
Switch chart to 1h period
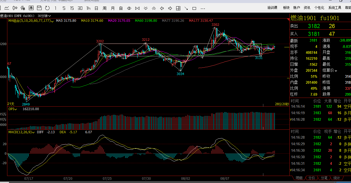pos(88,8)
